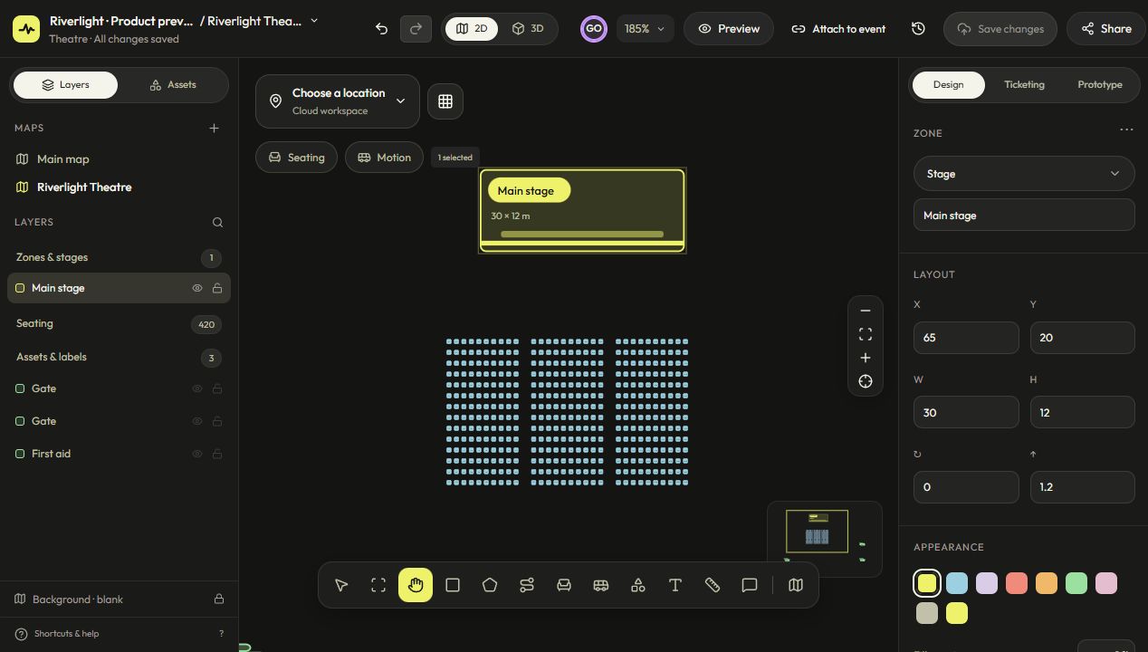Toggle lock on the first Gate layer
Screen dimensions: 1148x652
(x=217, y=388)
